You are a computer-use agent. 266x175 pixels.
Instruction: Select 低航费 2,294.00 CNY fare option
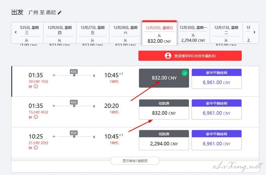[164, 140]
